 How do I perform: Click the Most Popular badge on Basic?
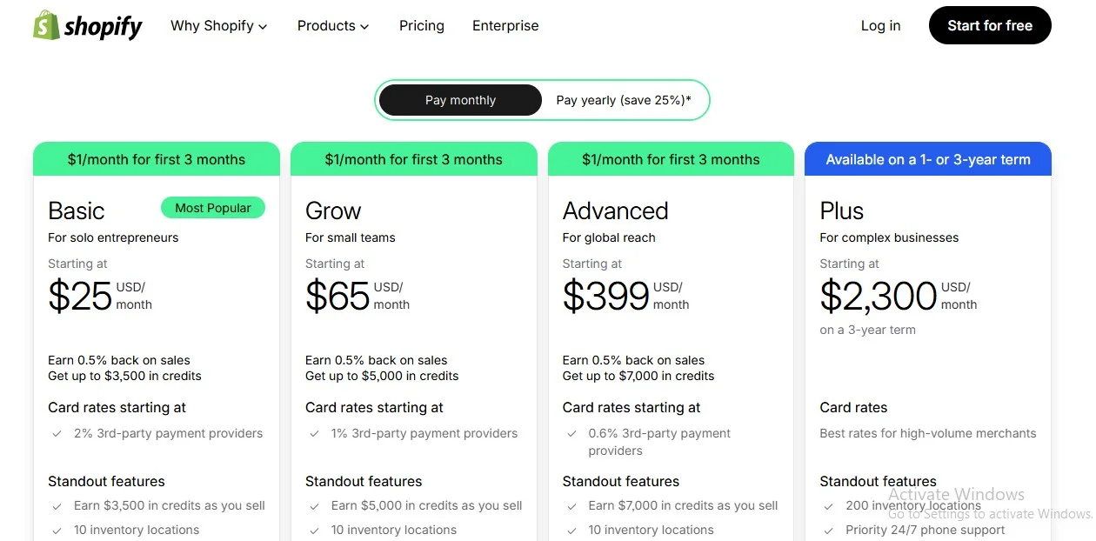(213, 208)
